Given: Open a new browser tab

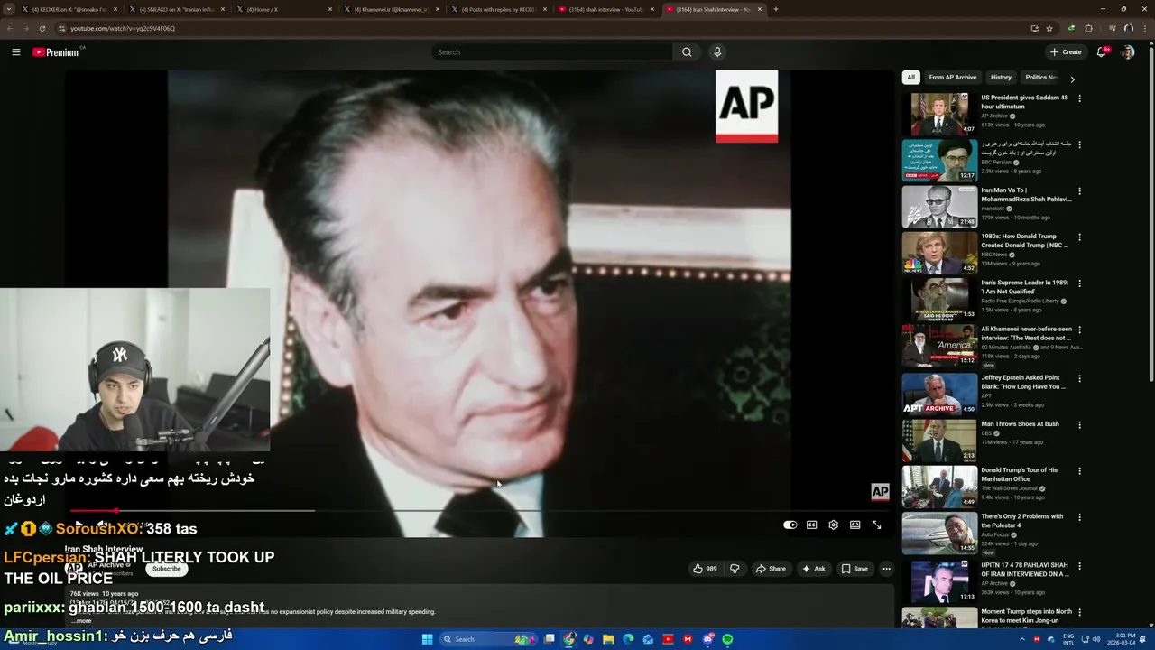Looking at the screenshot, I should tap(776, 9).
